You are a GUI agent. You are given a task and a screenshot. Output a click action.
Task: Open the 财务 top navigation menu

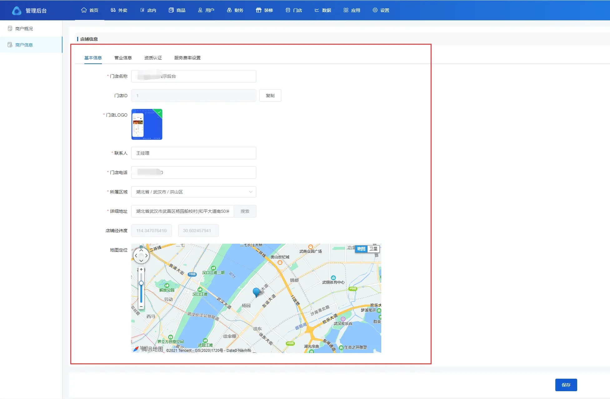[x=235, y=10]
